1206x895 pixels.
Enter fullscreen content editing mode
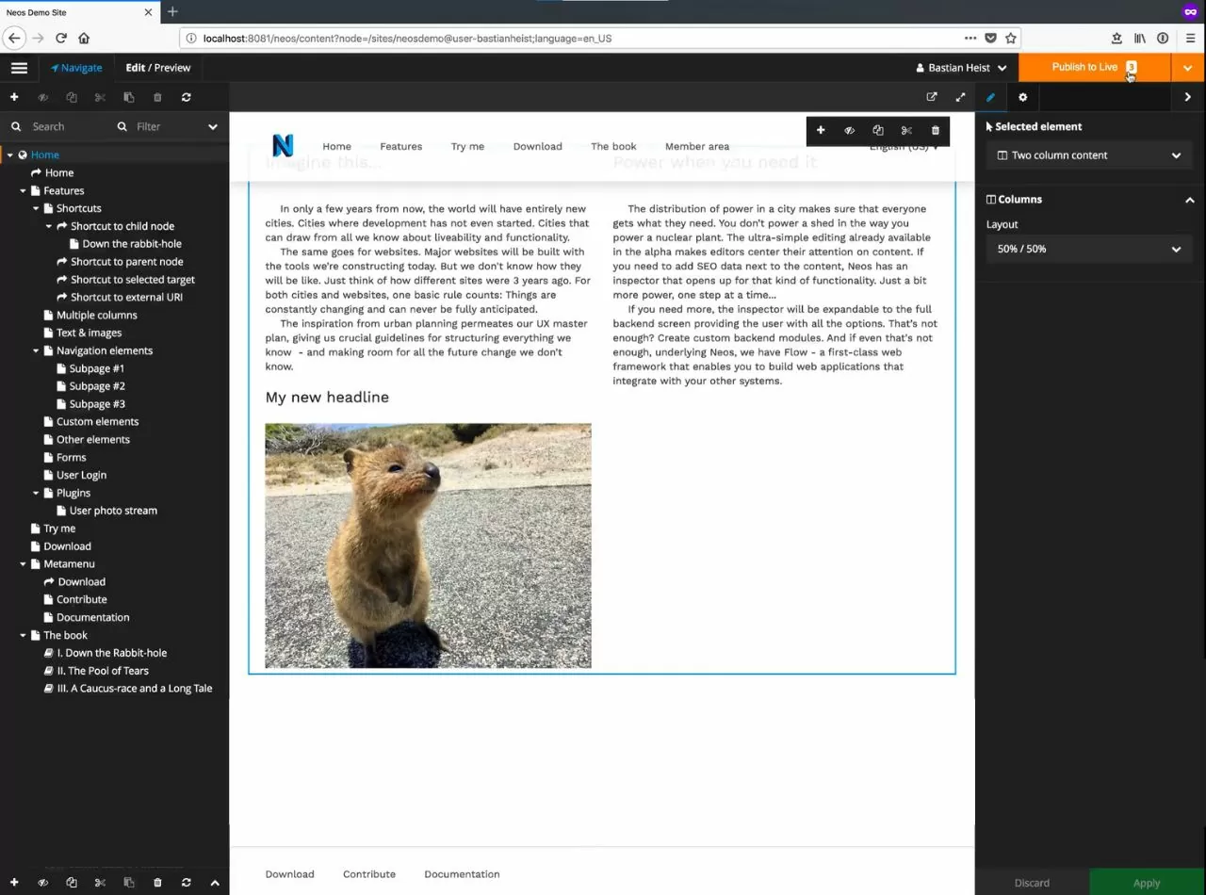tap(960, 97)
